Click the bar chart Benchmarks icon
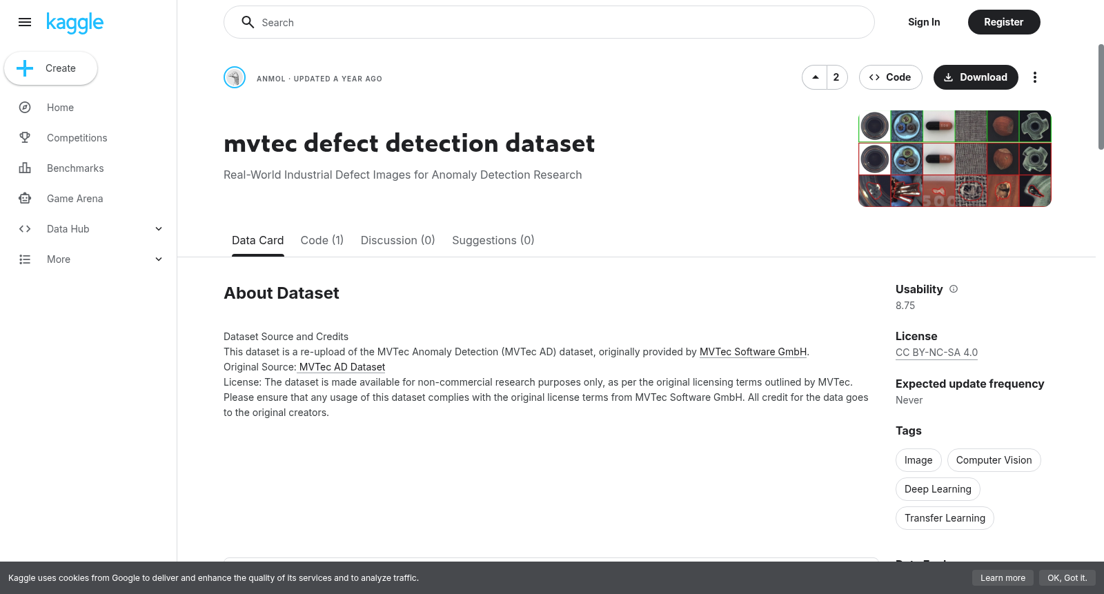Viewport: 1104px width, 594px height. (25, 168)
